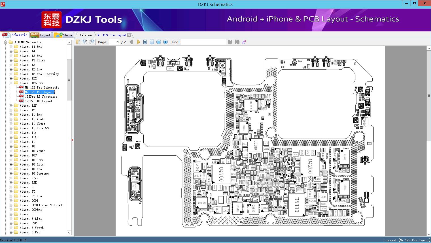The image size is (431, 243).
Task: Select the Xiaomi 11 Youth folder
Action: [32, 119]
